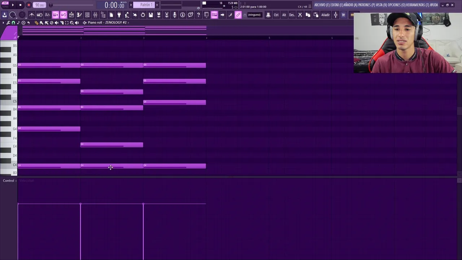
Task: Add new pattern with plus button
Action: pos(157,5)
